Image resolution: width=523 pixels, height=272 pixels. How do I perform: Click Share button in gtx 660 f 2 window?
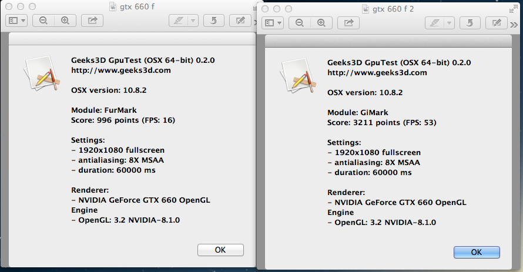tap(348, 23)
